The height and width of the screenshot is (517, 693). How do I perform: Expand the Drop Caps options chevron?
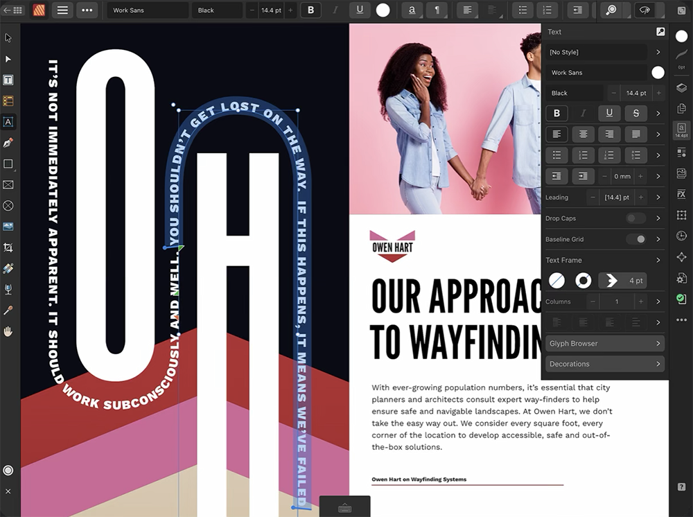point(658,218)
